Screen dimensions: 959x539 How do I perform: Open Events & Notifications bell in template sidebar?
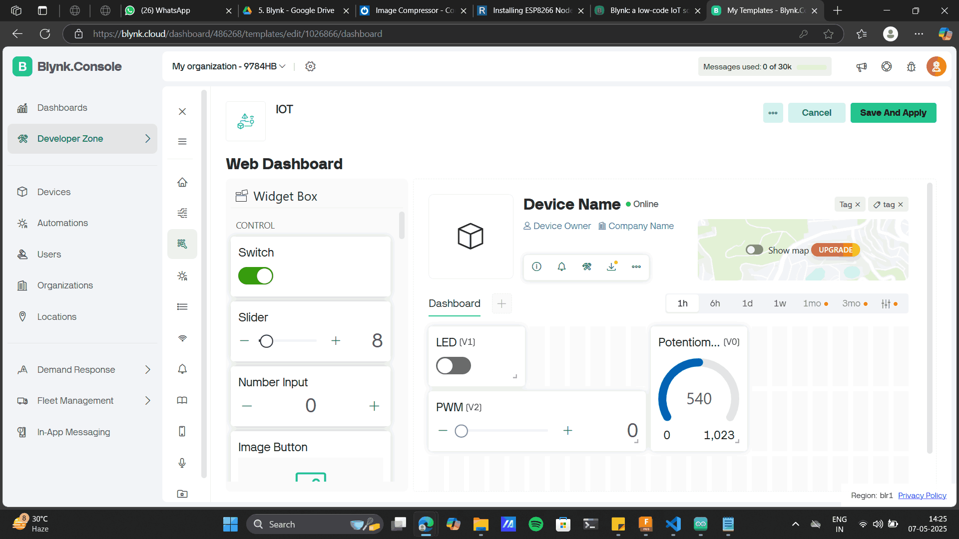182,369
